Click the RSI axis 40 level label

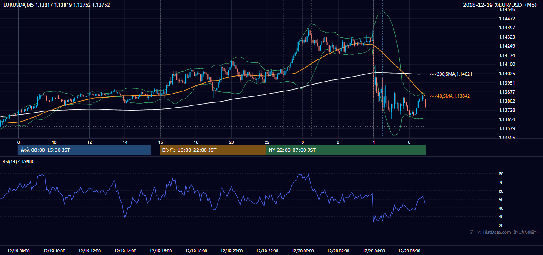coord(501,208)
